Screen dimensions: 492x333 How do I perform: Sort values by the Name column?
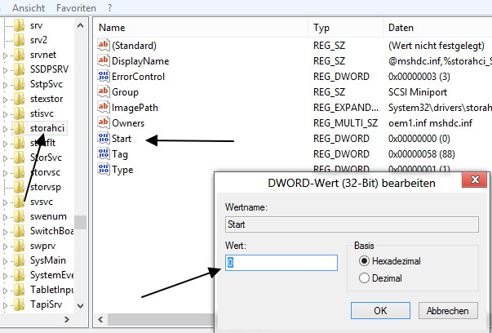tap(201, 28)
